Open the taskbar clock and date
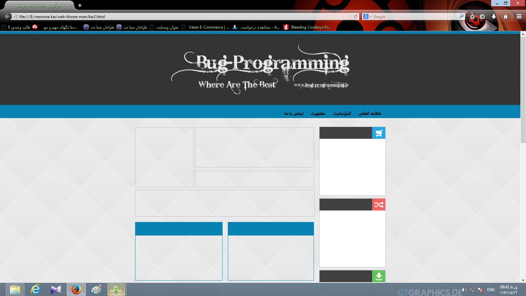 pos(509,290)
